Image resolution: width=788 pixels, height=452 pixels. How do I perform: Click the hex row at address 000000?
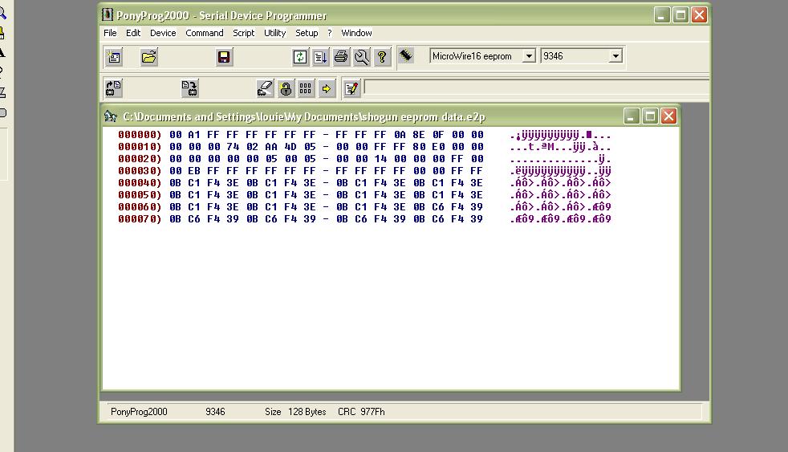364,135
